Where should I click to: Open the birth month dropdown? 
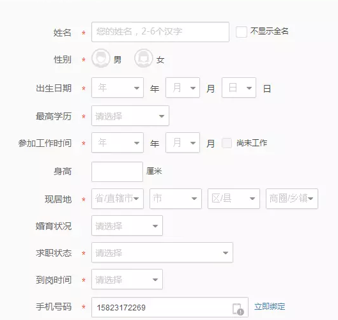(x=183, y=88)
